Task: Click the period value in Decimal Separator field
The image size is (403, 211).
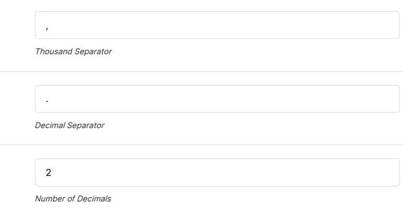Action: pos(47,102)
